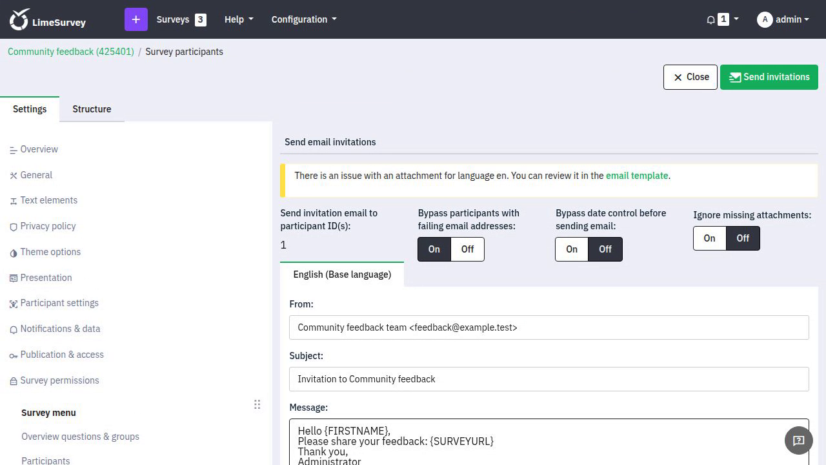The width and height of the screenshot is (826, 465).
Task: Open the notifications bell
Action: (710, 19)
